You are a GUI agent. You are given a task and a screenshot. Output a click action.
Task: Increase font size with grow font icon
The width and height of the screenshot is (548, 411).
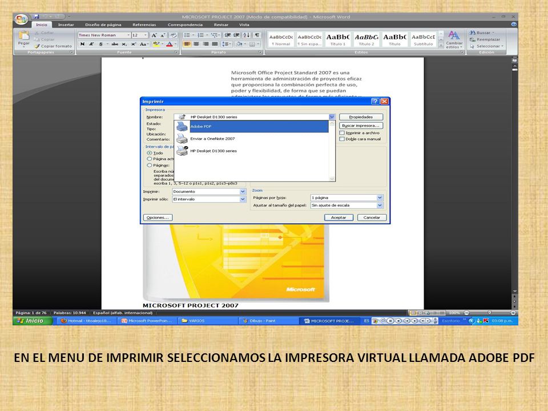(154, 35)
